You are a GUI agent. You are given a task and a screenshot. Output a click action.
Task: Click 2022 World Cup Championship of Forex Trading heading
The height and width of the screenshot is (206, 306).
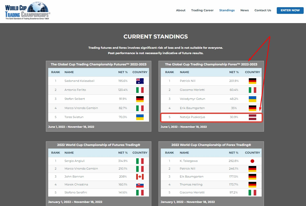tap(211, 145)
